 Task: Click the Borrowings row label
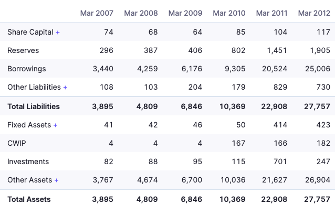(x=27, y=69)
